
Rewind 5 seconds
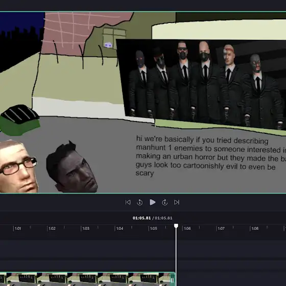[x=140, y=202]
